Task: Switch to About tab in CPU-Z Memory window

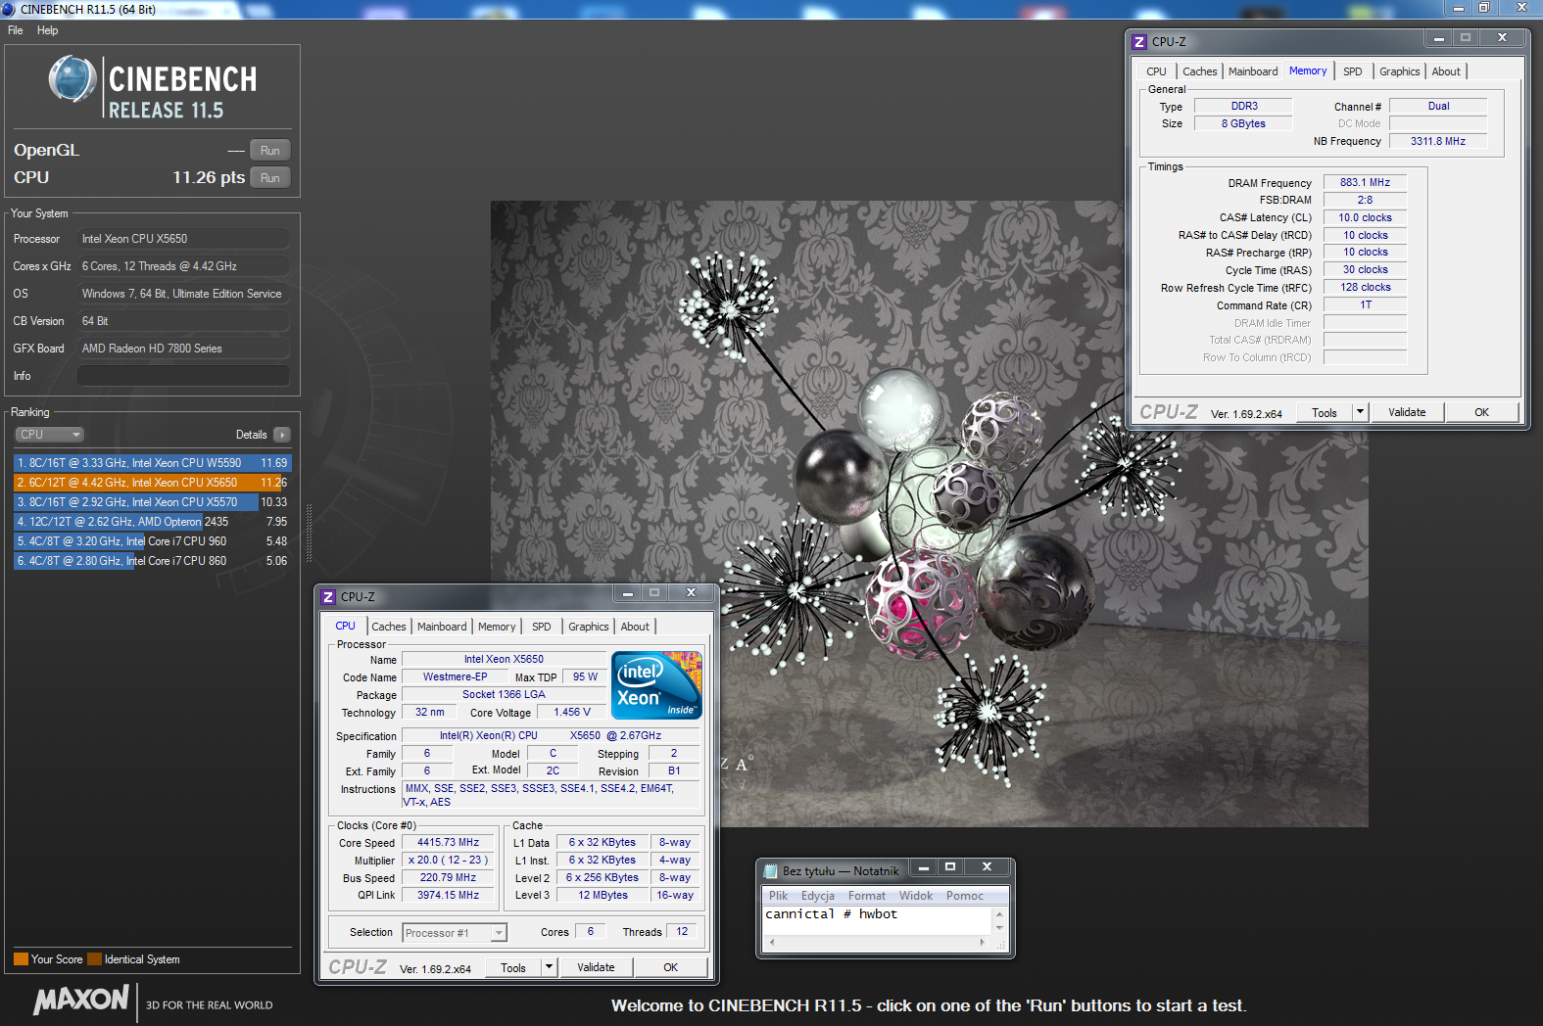Action: pyautogui.click(x=1446, y=71)
